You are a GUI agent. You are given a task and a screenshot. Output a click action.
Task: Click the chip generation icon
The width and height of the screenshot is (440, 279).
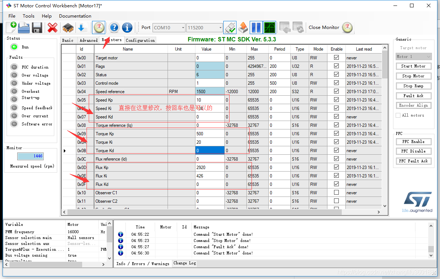pyautogui.click(x=67, y=27)
